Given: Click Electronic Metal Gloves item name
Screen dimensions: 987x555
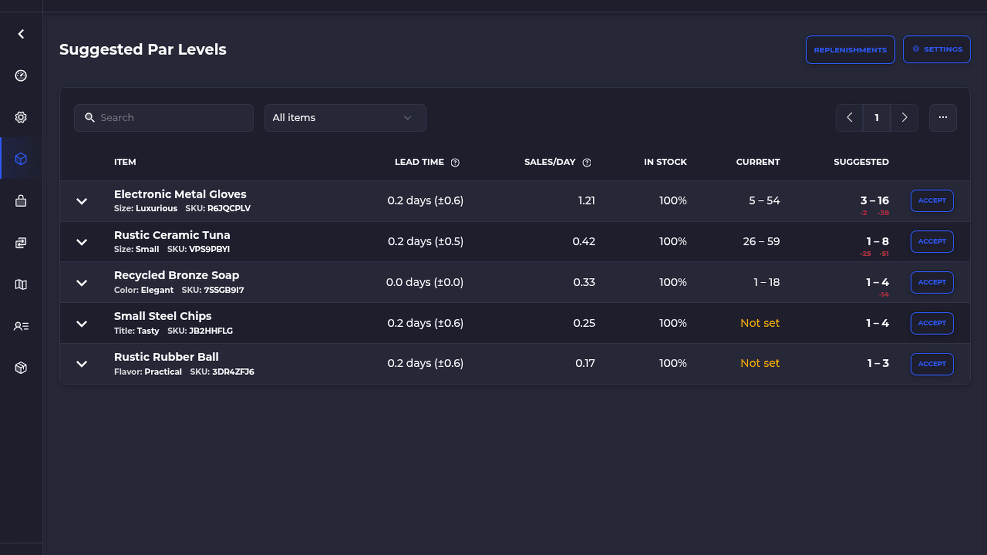Looking at the screenshot, I should 180,194.
